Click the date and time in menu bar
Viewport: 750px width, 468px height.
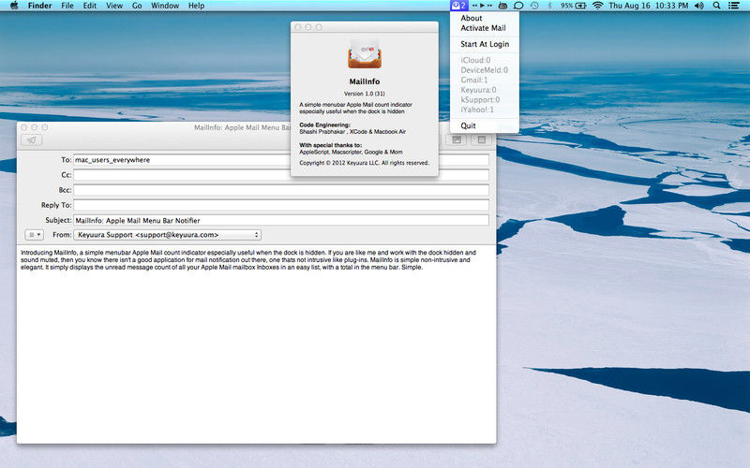648,6
